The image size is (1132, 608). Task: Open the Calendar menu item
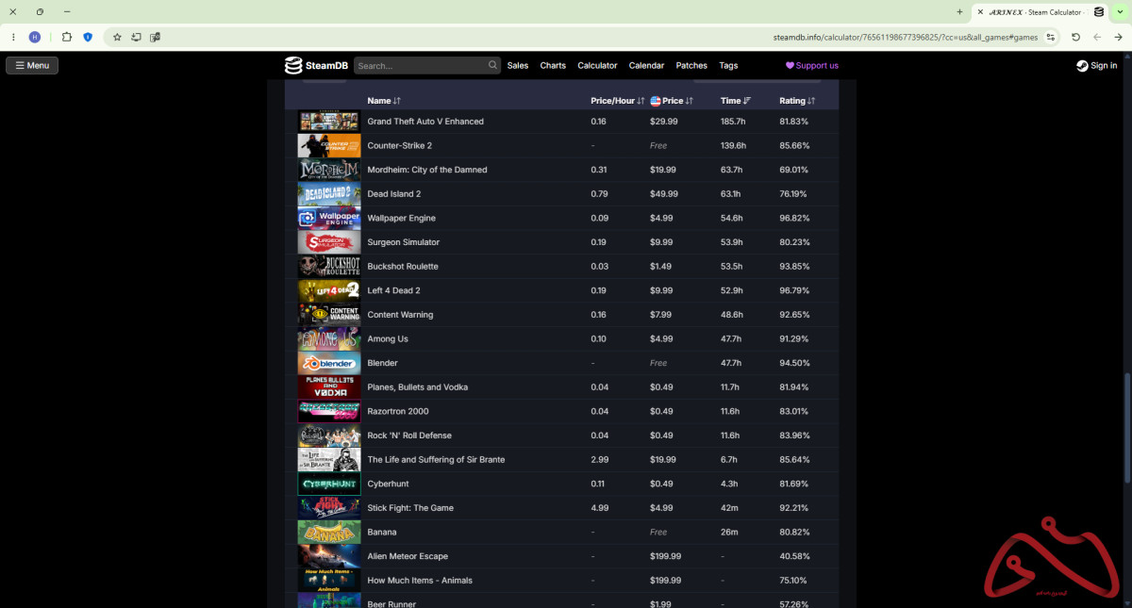pyautogui.click(x=646, y=66)
